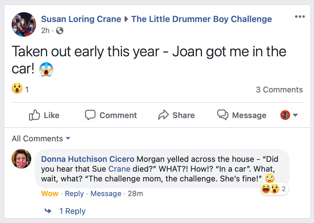
Task: Reply to Donna's comment
Action: pyautogui.click(x=74, y=194)
